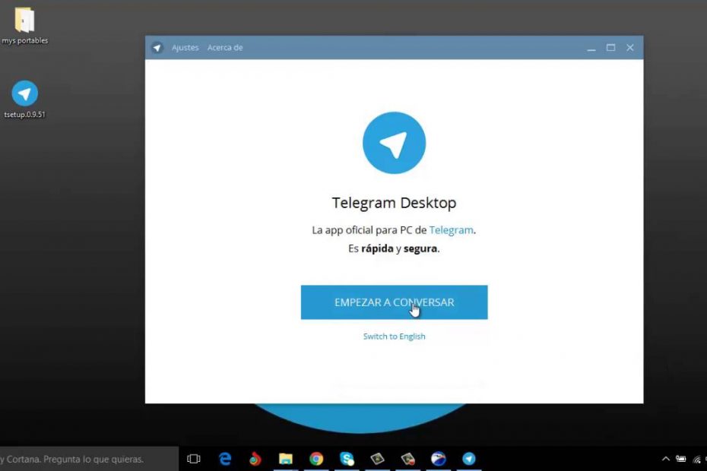Open the first gray diamond-shaped taskbar icon

pos(377,459)
